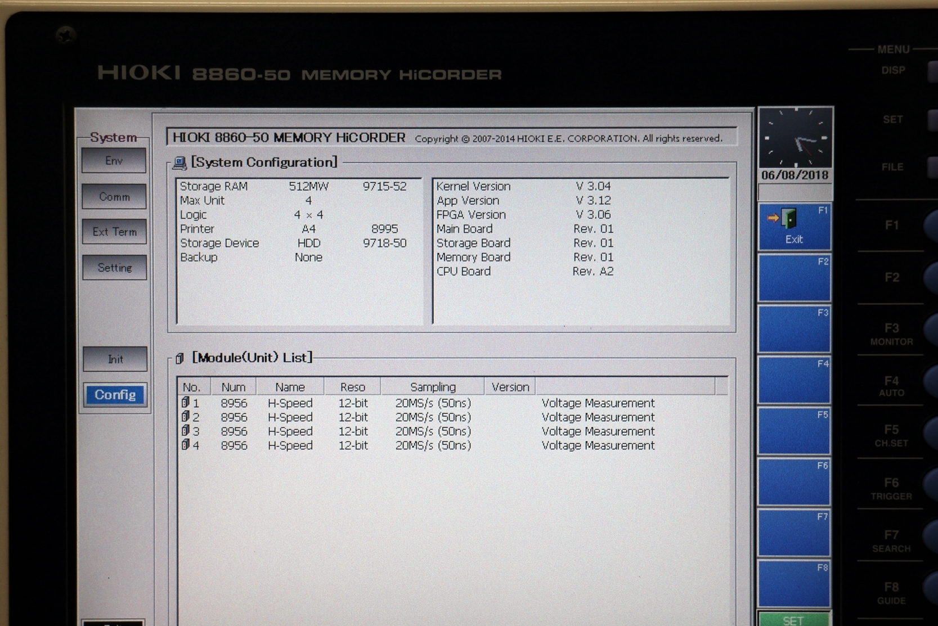Click the copyright notice text
938x626 pixels.
click(x=568, y=138)
